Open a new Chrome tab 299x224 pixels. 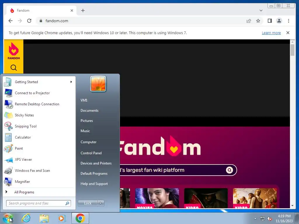[83, 10]
